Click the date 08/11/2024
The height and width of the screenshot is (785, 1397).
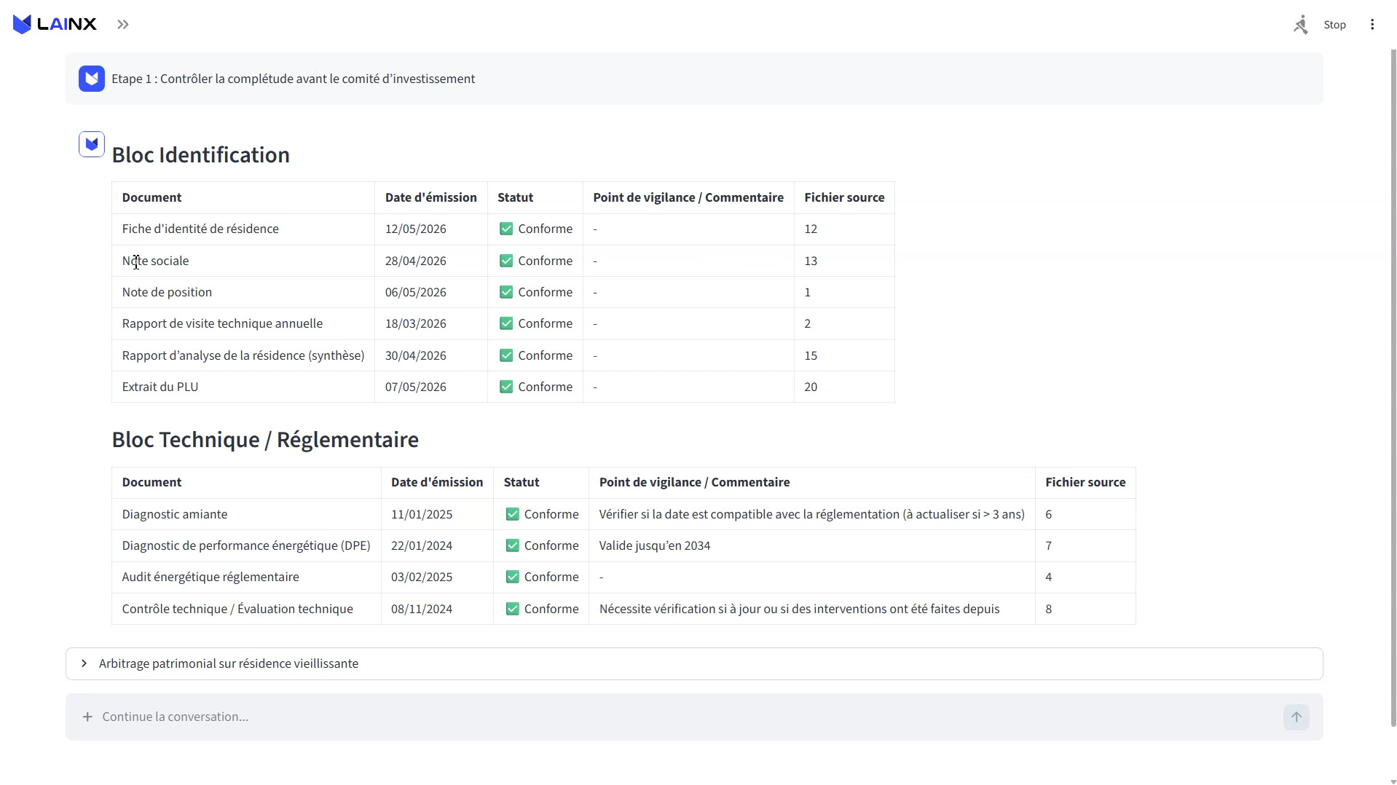[422, 609]
